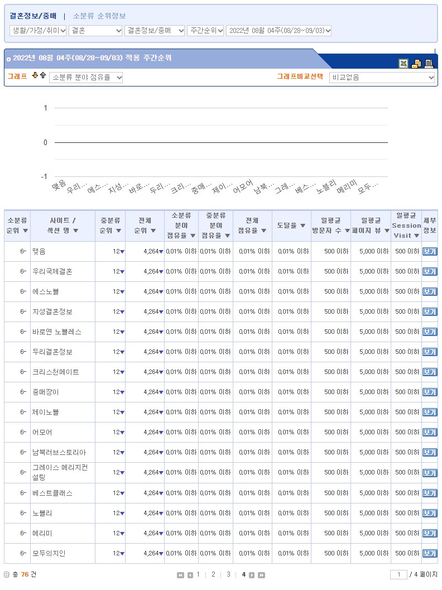Expand the 그래프비교선택 비교없음 dropdown
Image resolution: width=442 pixels, height=590 pixels.
(382, 78)
